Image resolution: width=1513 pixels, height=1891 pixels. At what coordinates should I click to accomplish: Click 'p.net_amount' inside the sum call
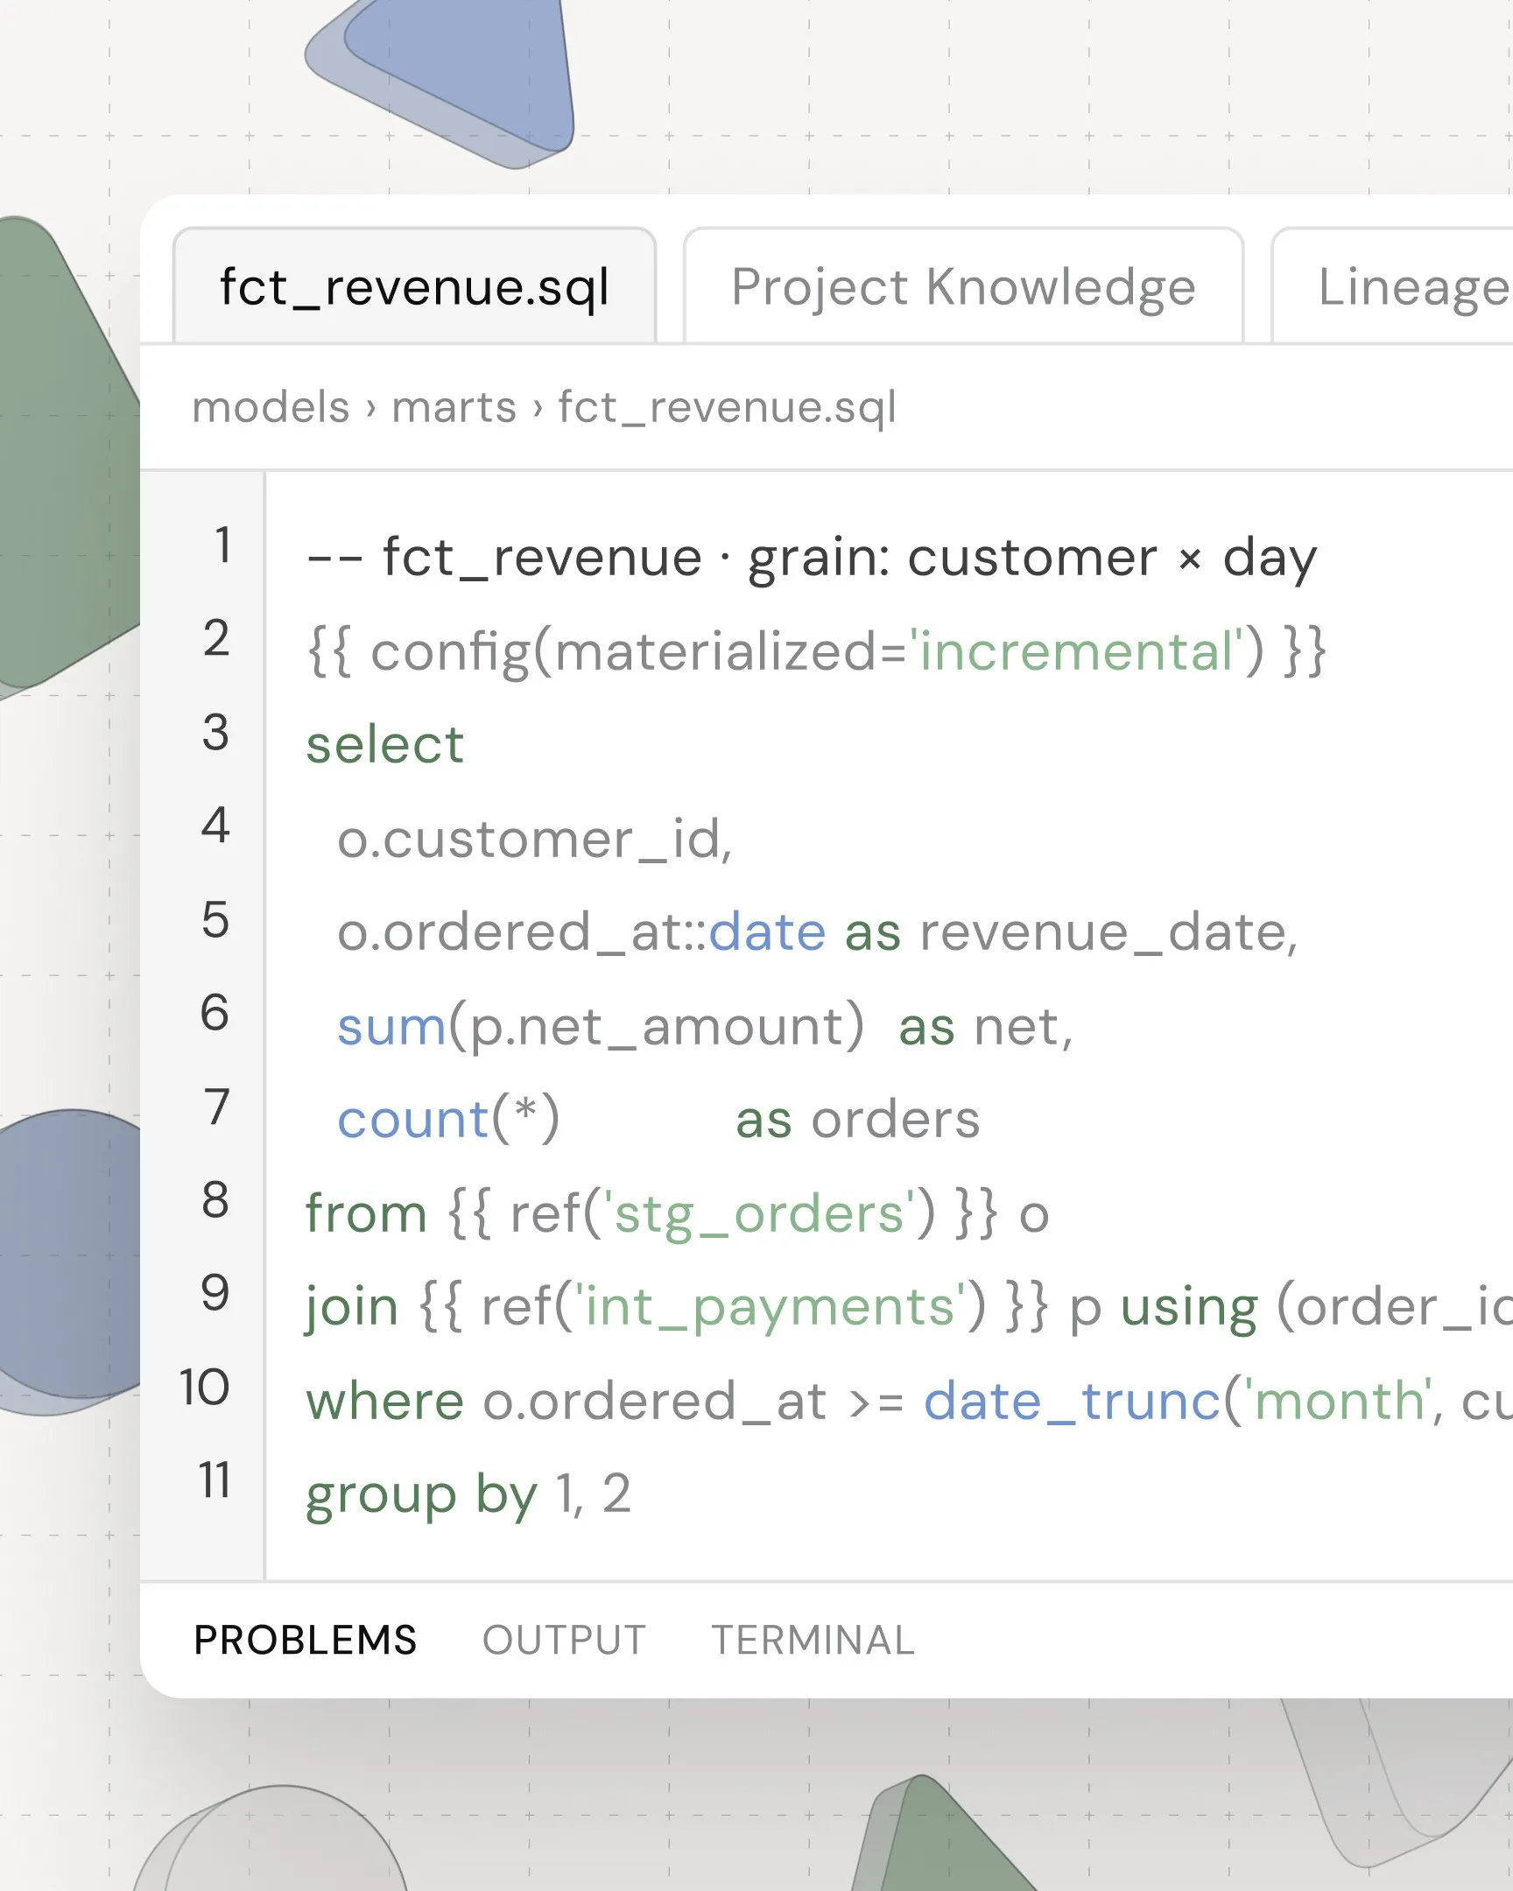coord(657,1027)
